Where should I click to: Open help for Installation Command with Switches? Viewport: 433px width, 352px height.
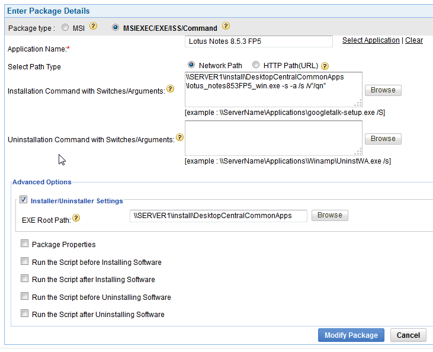[x=171, y=89]
